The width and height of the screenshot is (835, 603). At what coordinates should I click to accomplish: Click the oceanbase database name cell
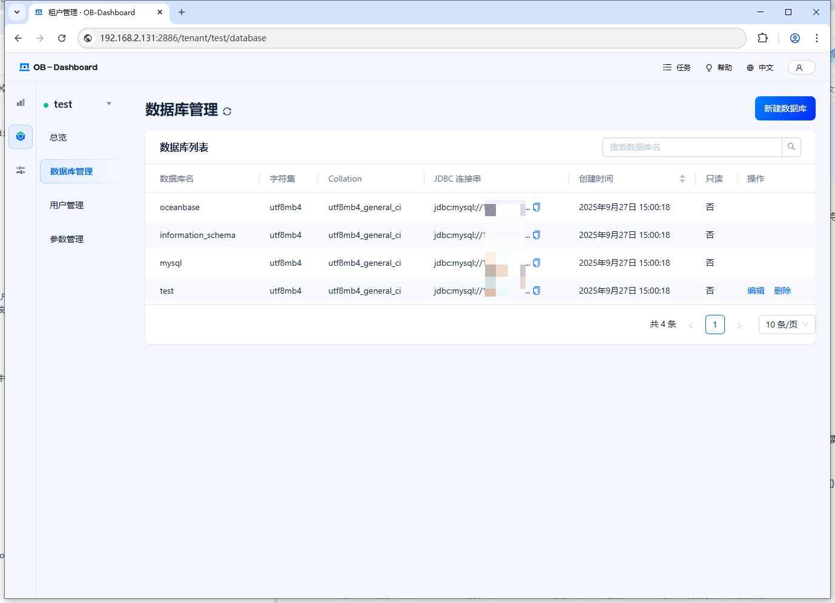coord(180,207)
